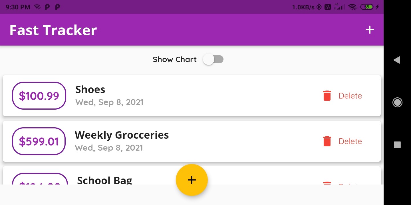This screenshot has height=205, width=411.
Task: Tap the + icon in the app bar
Action: click(370, 30)
